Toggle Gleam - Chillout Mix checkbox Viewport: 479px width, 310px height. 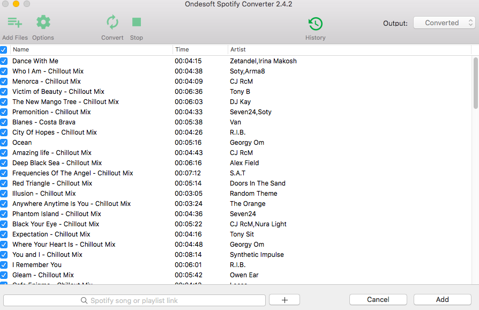[x=4, y=275]
